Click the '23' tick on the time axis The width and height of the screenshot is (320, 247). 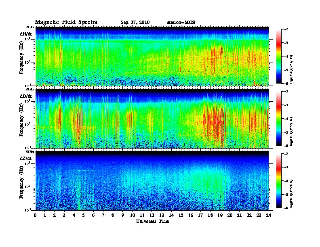(x=259, y=216)
